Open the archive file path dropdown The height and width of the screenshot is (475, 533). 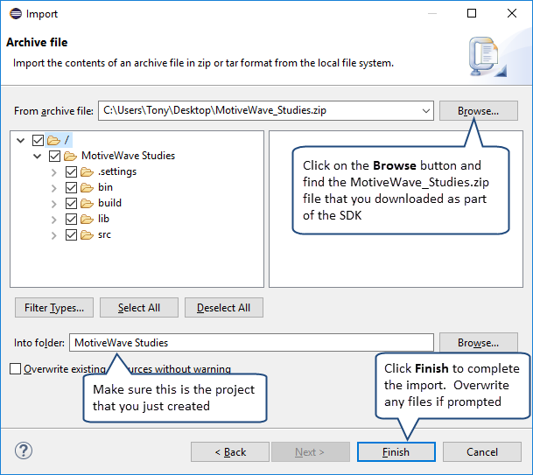click(x=425, y=111)
